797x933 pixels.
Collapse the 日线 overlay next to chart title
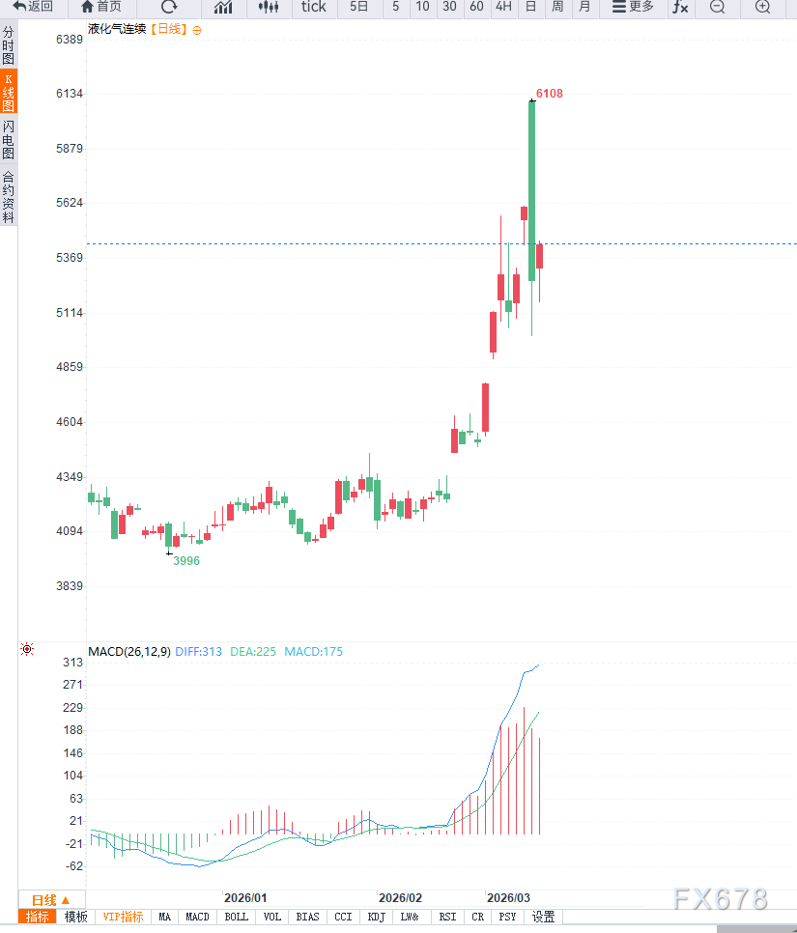coord(197,30)
